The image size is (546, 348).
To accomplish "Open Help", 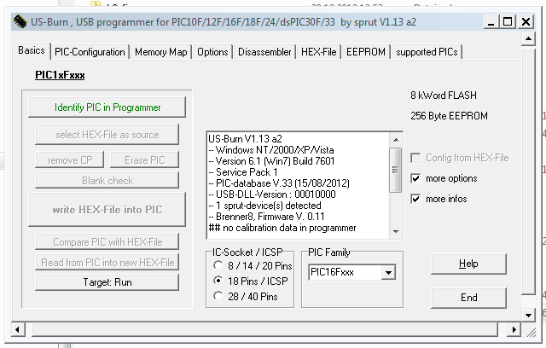I will tap(468, 264).
